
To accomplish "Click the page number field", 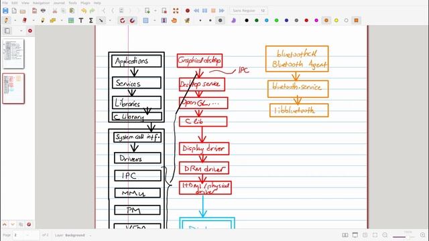I will click(x=25, y=235).
